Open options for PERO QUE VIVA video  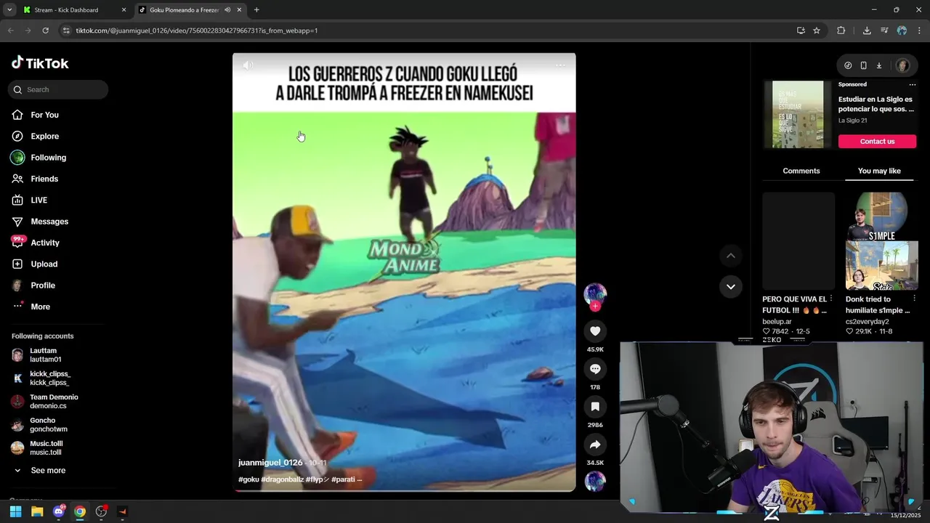pos(831,299)
